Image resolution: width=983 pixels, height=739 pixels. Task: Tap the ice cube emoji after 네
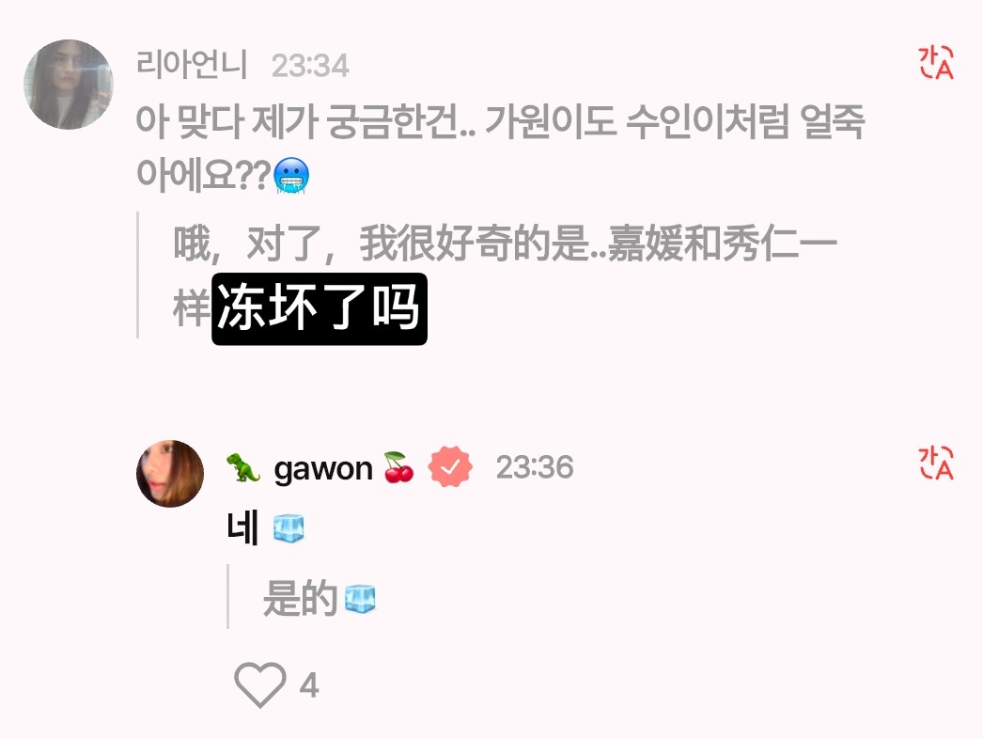click(289, 528)
